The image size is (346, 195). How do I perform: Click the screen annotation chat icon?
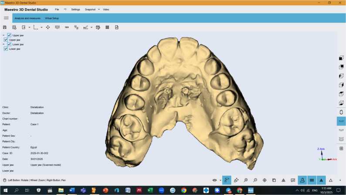click(293, 180)
